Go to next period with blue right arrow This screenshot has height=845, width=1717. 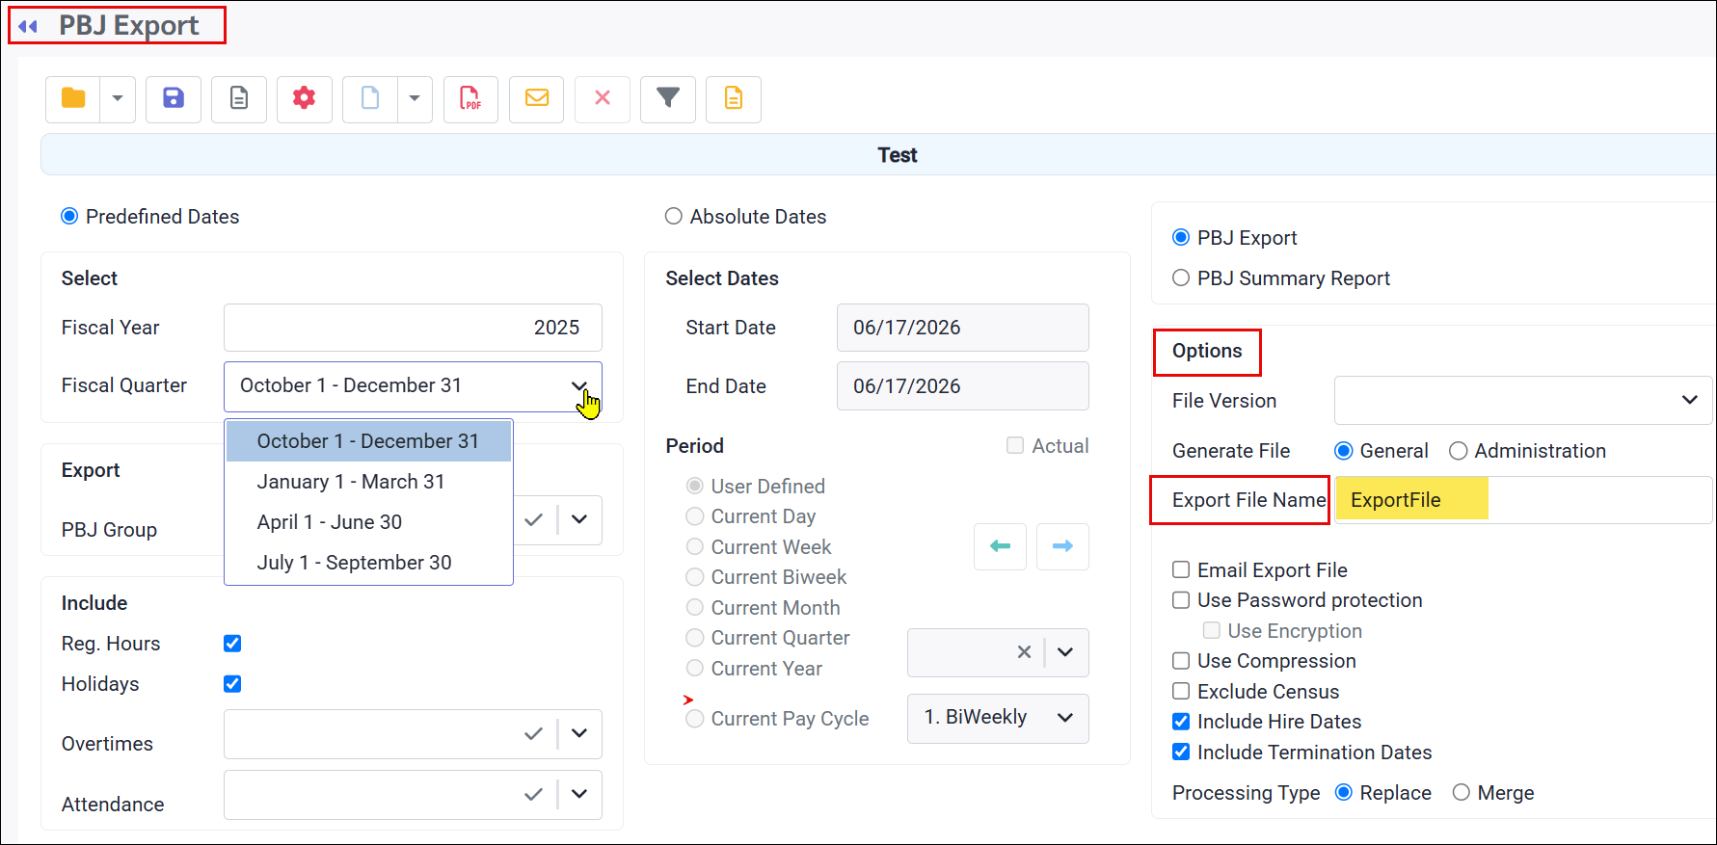click(1062, 546)
